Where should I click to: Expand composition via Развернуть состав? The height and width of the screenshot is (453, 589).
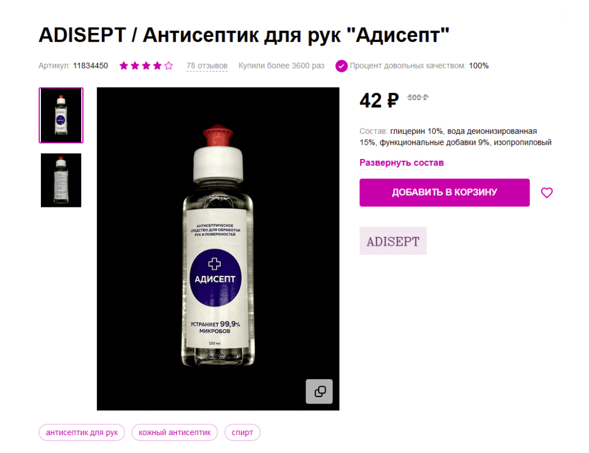(x=402, y=163)
